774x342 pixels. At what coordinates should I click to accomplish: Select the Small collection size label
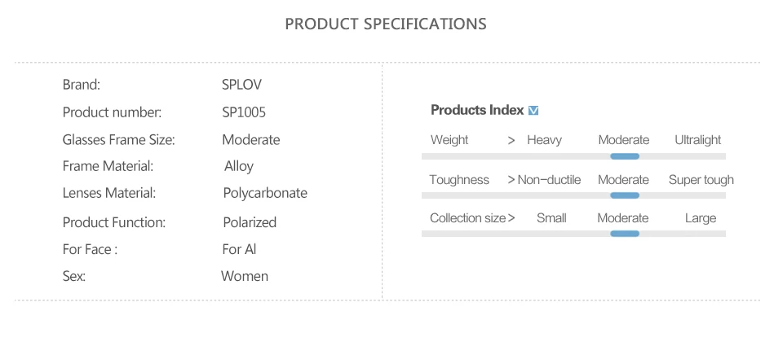pos(551,218)
